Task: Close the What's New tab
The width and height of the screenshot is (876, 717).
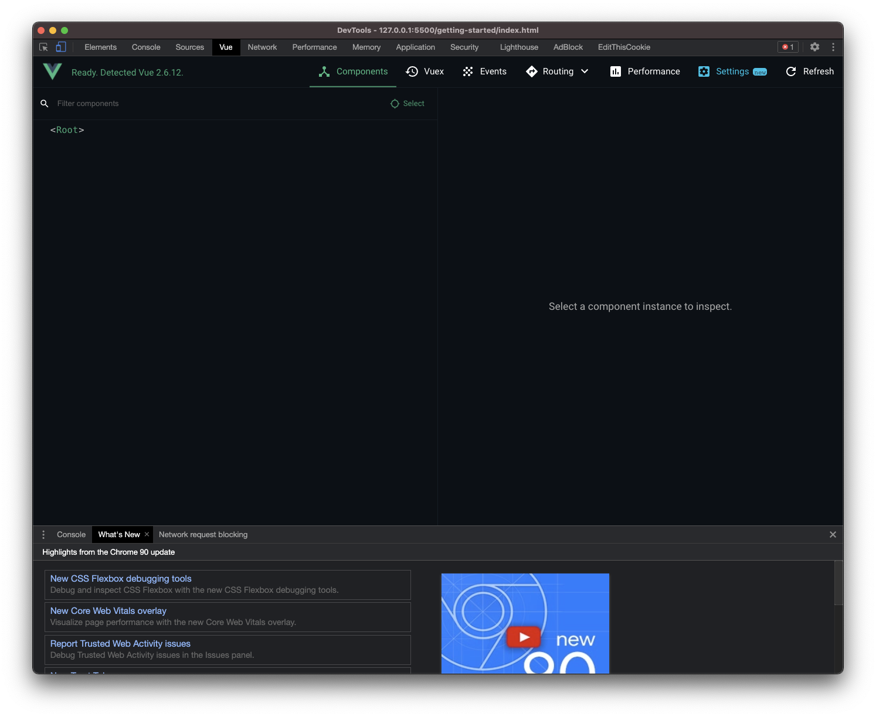Action: click(x=147, y=534)
